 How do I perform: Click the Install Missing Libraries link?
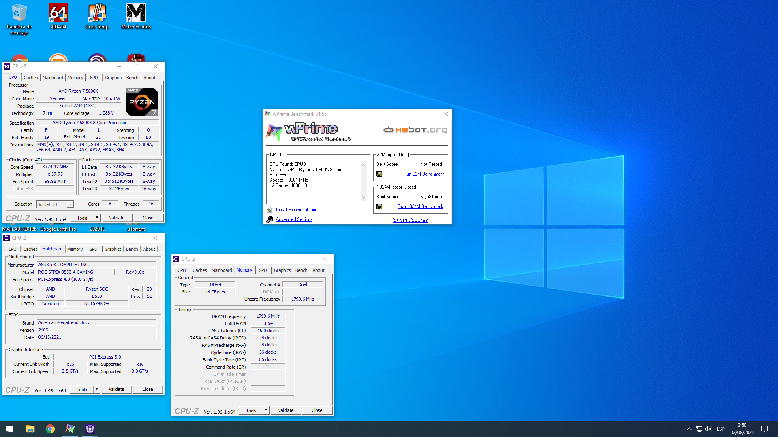pos(297,210)
